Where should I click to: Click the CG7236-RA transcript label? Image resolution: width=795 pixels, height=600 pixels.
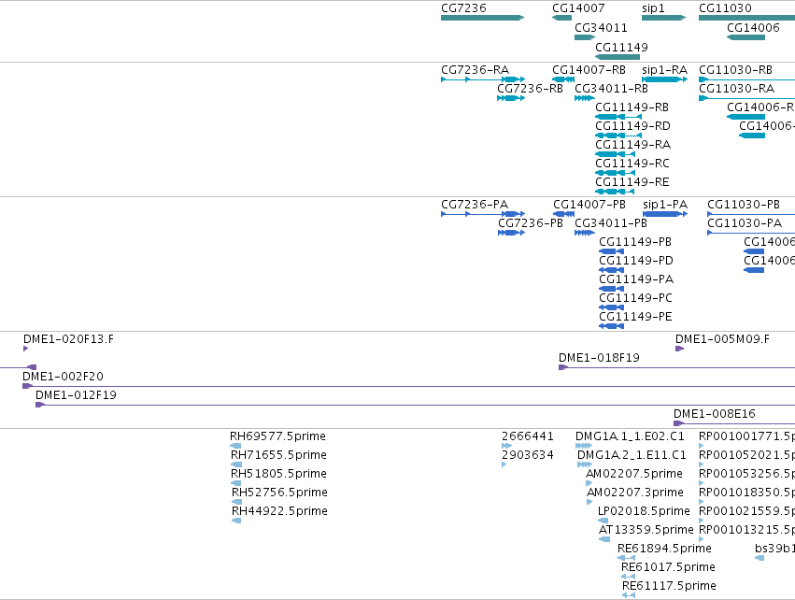point(476,70)
